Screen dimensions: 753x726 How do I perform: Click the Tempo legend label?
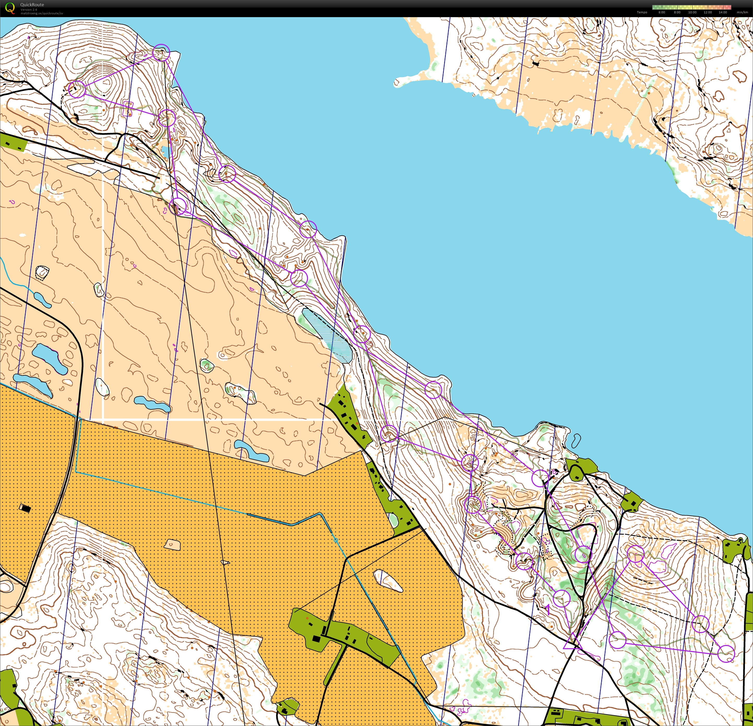pyautogui.click(x=642, y=12)
